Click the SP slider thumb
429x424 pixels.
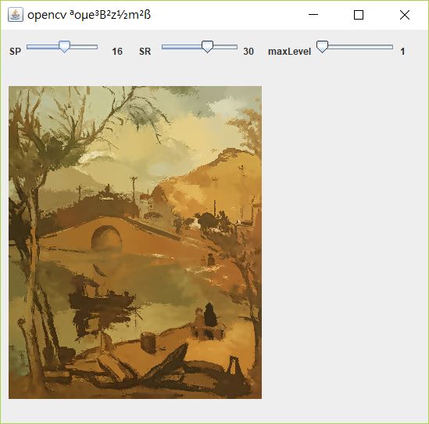[x=65, y=47]
